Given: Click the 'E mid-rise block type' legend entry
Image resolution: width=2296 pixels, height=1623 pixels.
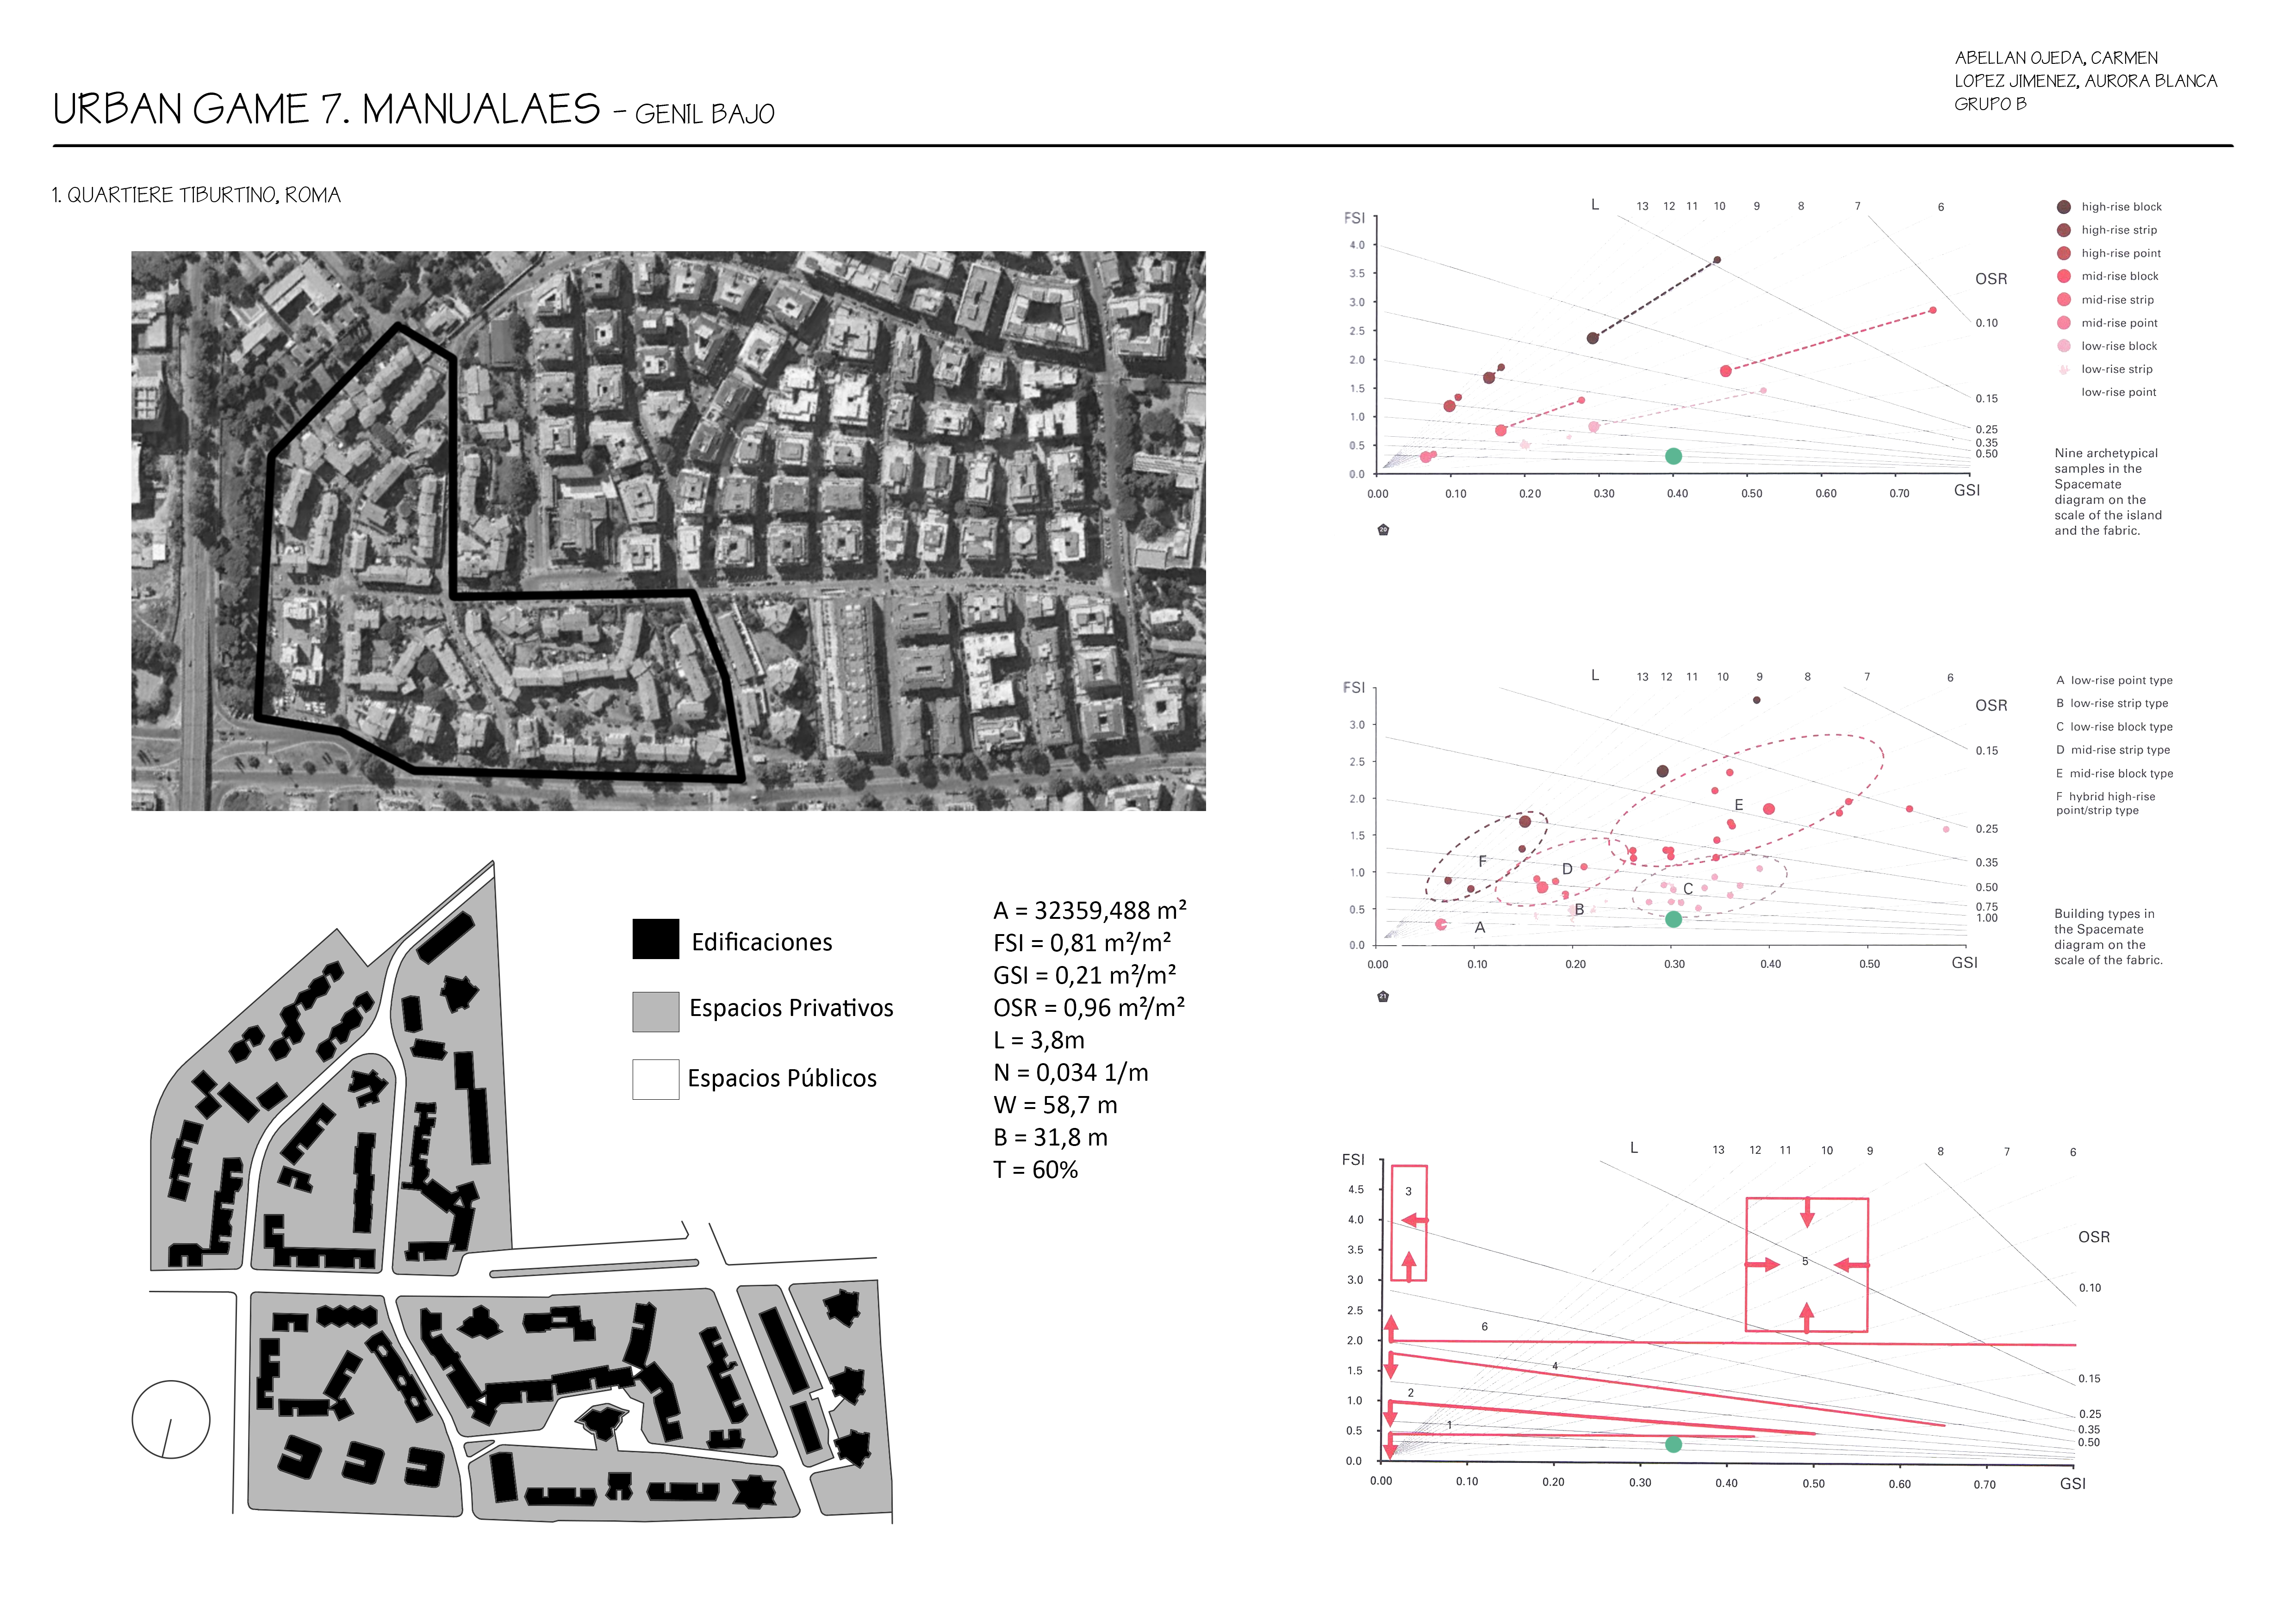Looking at the screenshot, I should pos(2114,774).
